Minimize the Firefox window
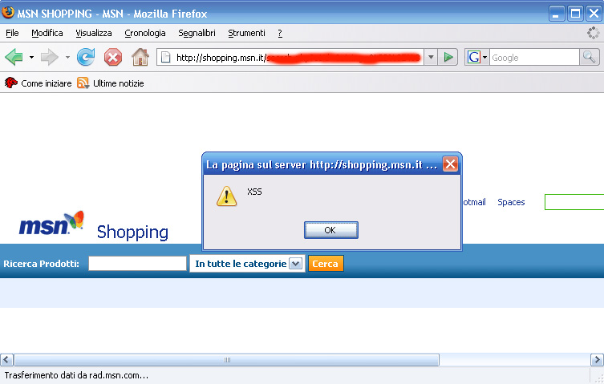The width and height of the screenshot is (604, 384). pyautogui.click(x=556, y=14)
